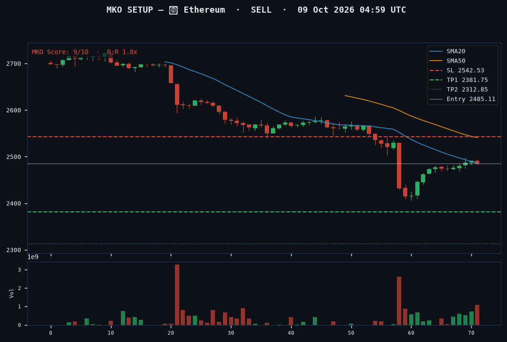Click the 2400 price axis label
The height and width of the screenshot is (342, 507).
[x=14, y=203]
